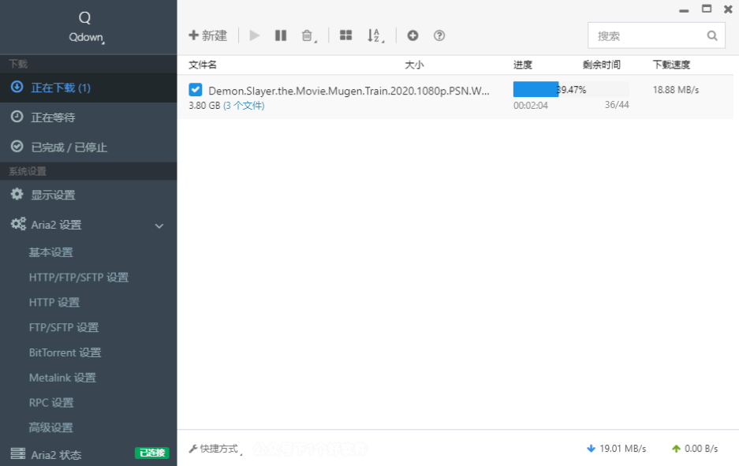Click the green upload arrow status icon
The height and width of the screenshot is (466, 739).
coord(677,449)
